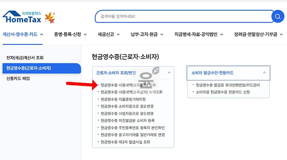Open 현금영수증 사용내역(소득공제) 조회

[128, 85]
